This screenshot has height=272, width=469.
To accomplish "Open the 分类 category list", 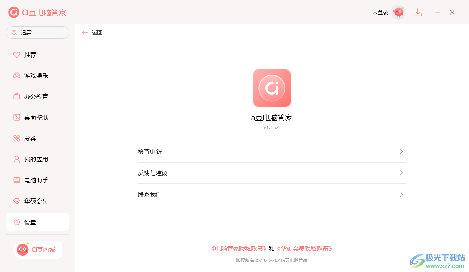I will 30,138.
